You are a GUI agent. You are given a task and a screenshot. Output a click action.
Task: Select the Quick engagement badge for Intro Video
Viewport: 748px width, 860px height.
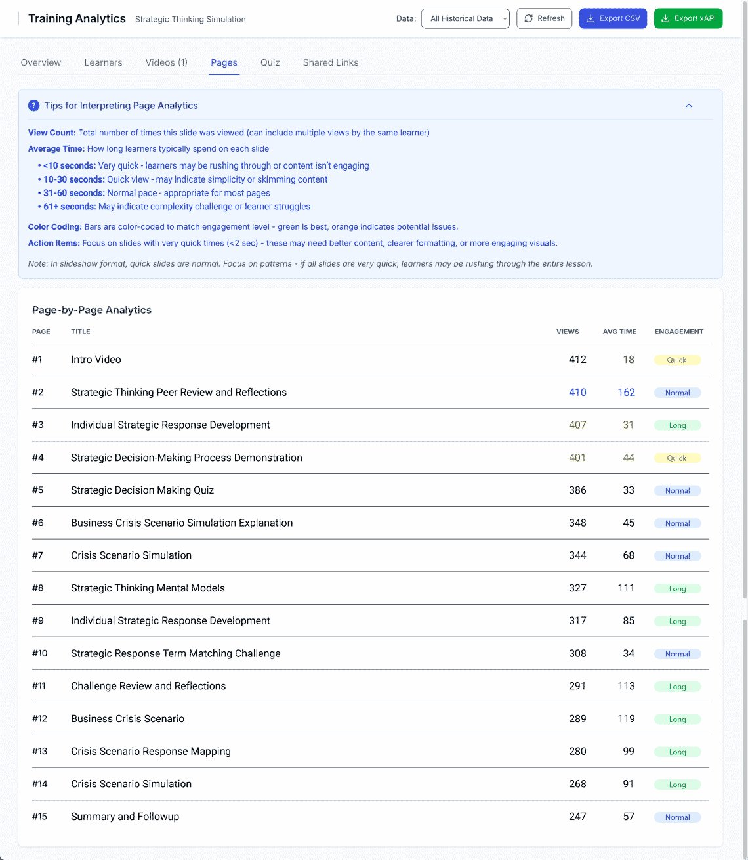click(677, 360)
